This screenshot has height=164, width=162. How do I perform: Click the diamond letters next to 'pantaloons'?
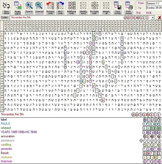point(151,141)
